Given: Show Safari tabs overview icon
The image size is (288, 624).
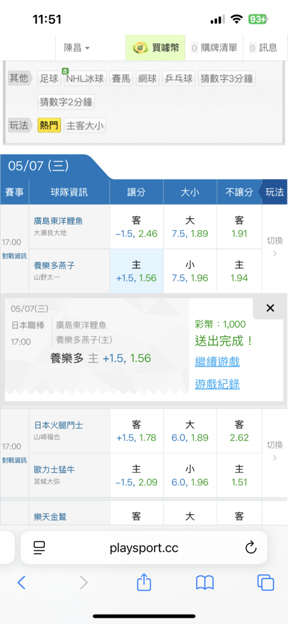Looking at the screenshot, I should (x=266, y=583).
